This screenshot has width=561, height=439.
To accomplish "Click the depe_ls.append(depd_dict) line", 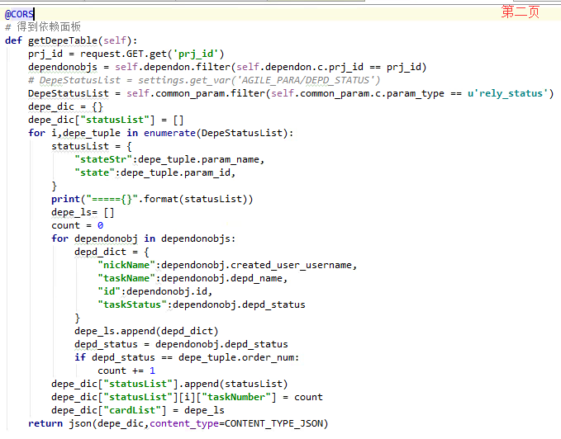I will 146,331.
